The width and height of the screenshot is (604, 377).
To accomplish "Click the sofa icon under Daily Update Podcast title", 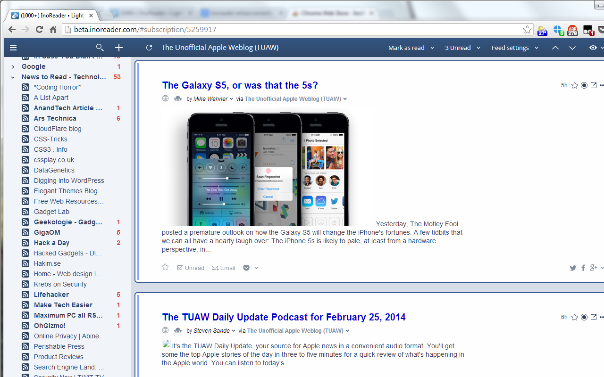I will point(178,331).
